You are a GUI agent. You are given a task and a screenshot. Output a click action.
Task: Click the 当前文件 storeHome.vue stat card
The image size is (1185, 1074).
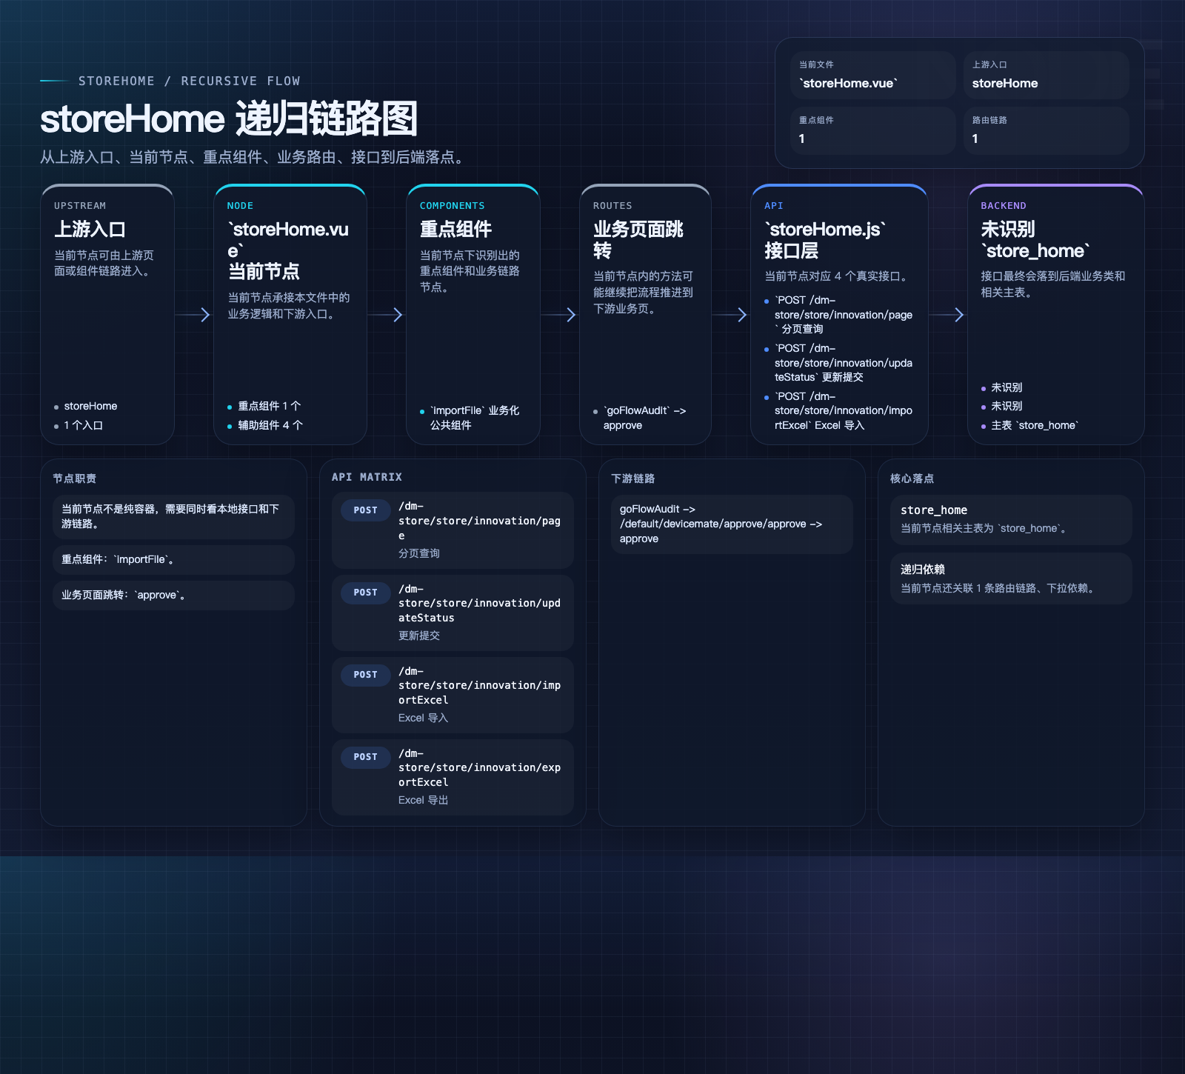[872, 75]
